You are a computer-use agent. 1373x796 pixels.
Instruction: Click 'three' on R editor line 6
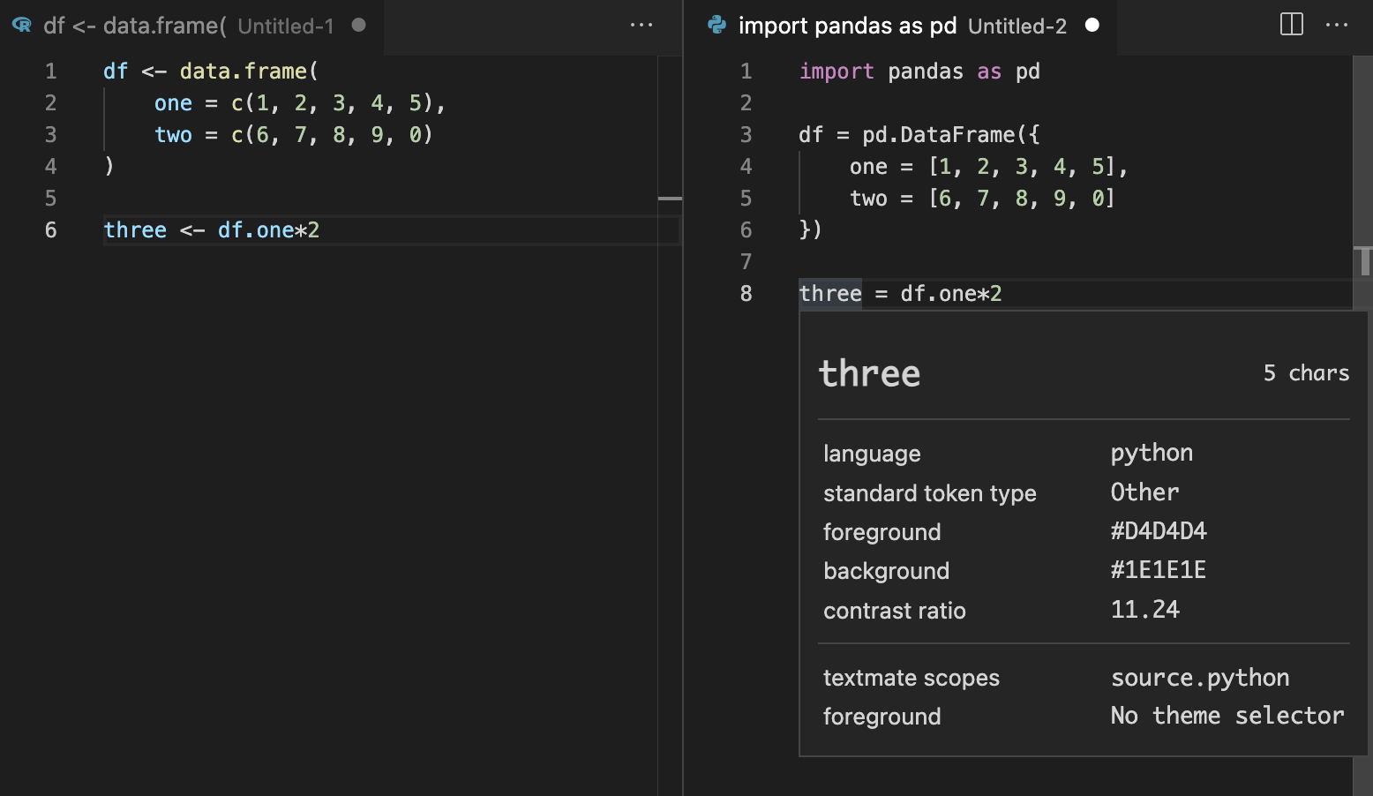(x=135, y=230)
